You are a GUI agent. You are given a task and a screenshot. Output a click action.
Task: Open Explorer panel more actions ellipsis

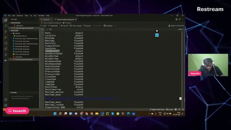coord(36,19)
